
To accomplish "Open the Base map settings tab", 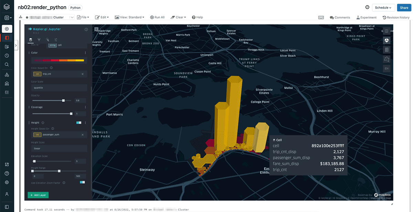I will click(56, 40).
